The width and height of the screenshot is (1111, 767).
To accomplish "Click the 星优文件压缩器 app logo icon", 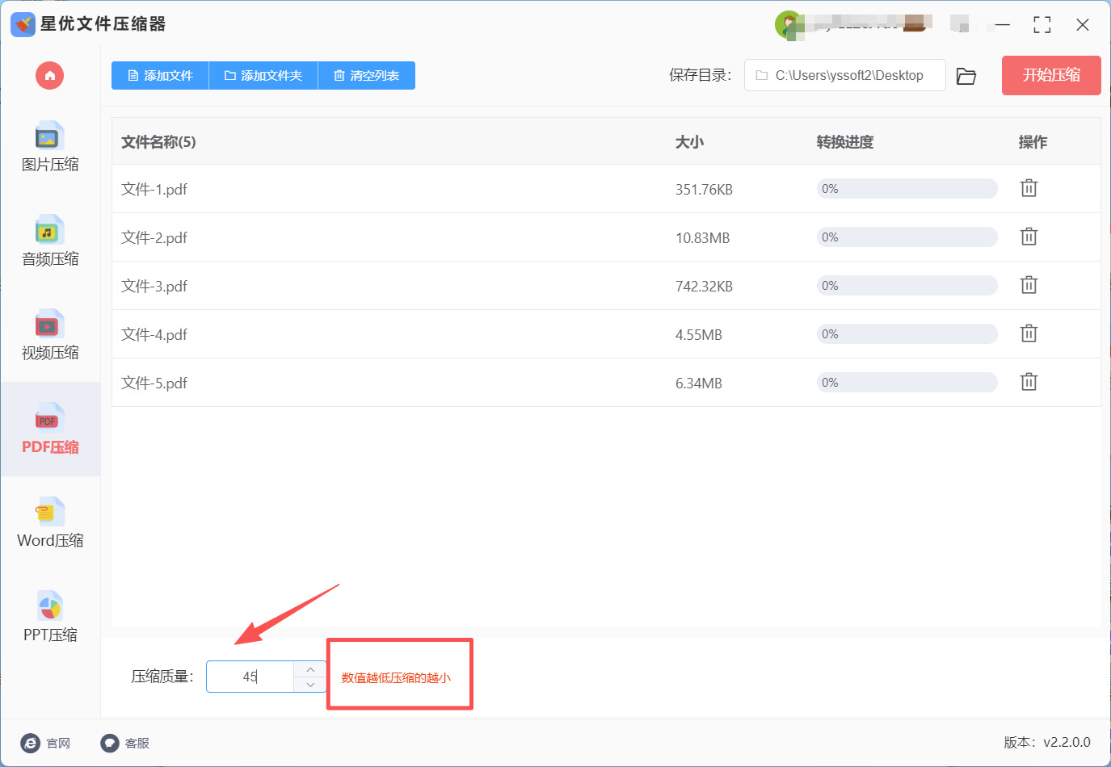I will click(23, 24).
